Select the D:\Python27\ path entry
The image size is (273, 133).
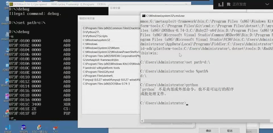pyautogui.click(x=90, y=32)
